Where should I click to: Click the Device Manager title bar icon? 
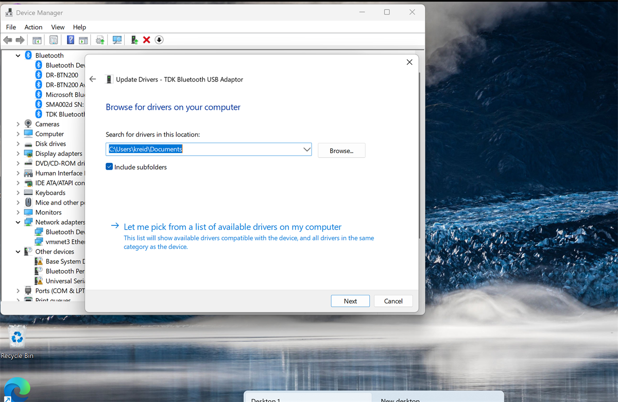[9, 12]
